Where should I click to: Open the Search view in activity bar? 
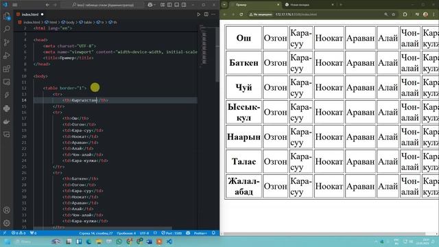click(6, 29)
